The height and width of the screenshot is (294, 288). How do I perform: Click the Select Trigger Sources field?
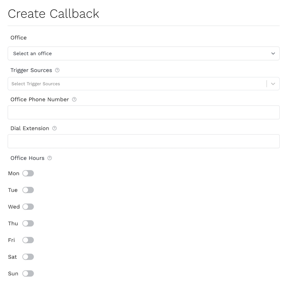click(136, 84)
